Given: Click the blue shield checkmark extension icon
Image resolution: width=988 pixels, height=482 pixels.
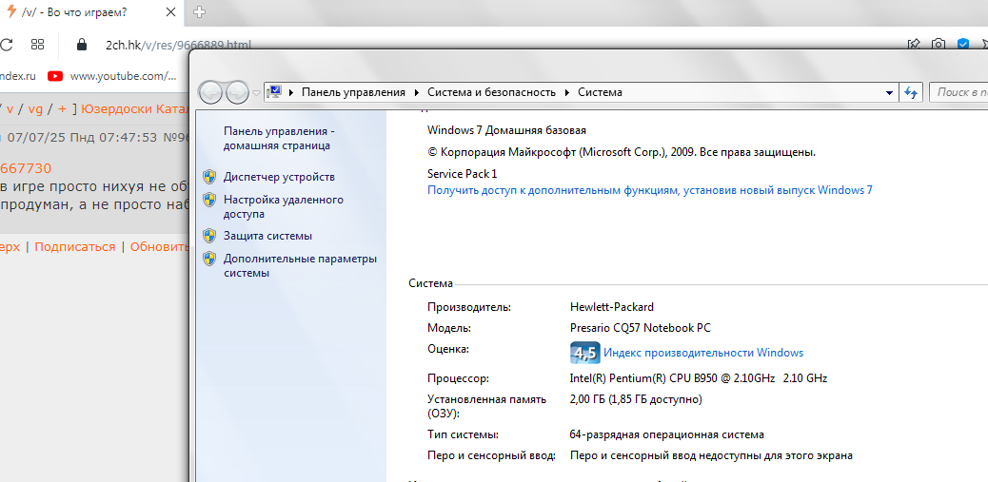Looking at the screenshot, I should pyautogui.click(x=963, y=44).
